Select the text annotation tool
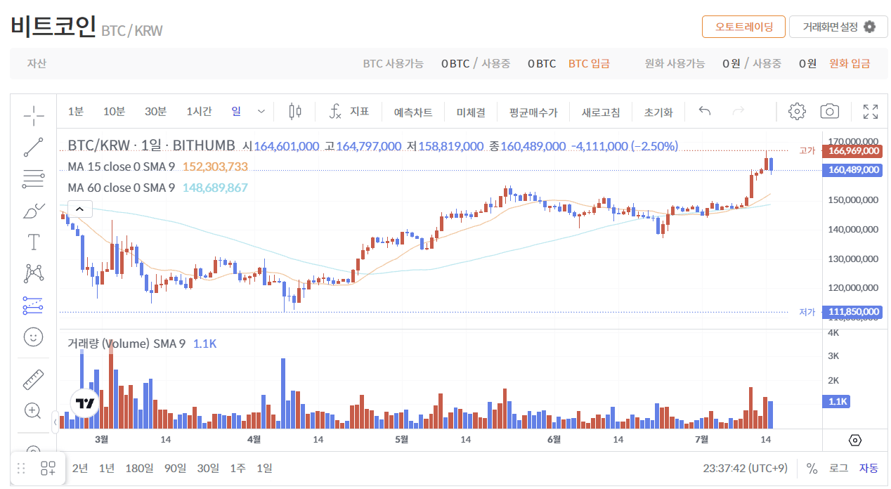The height and width of the screenshot is (489, 891). pyautogui.click(x=33, y=242)
